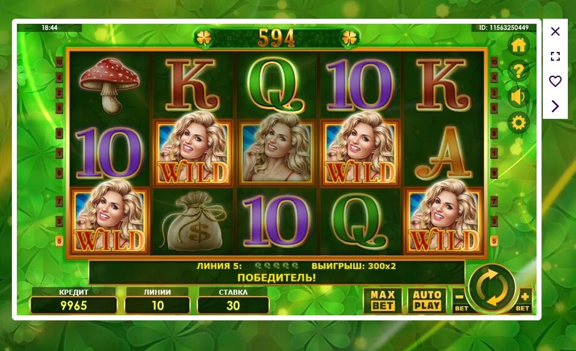Select payline marker 5 on left side

[59, 242]
